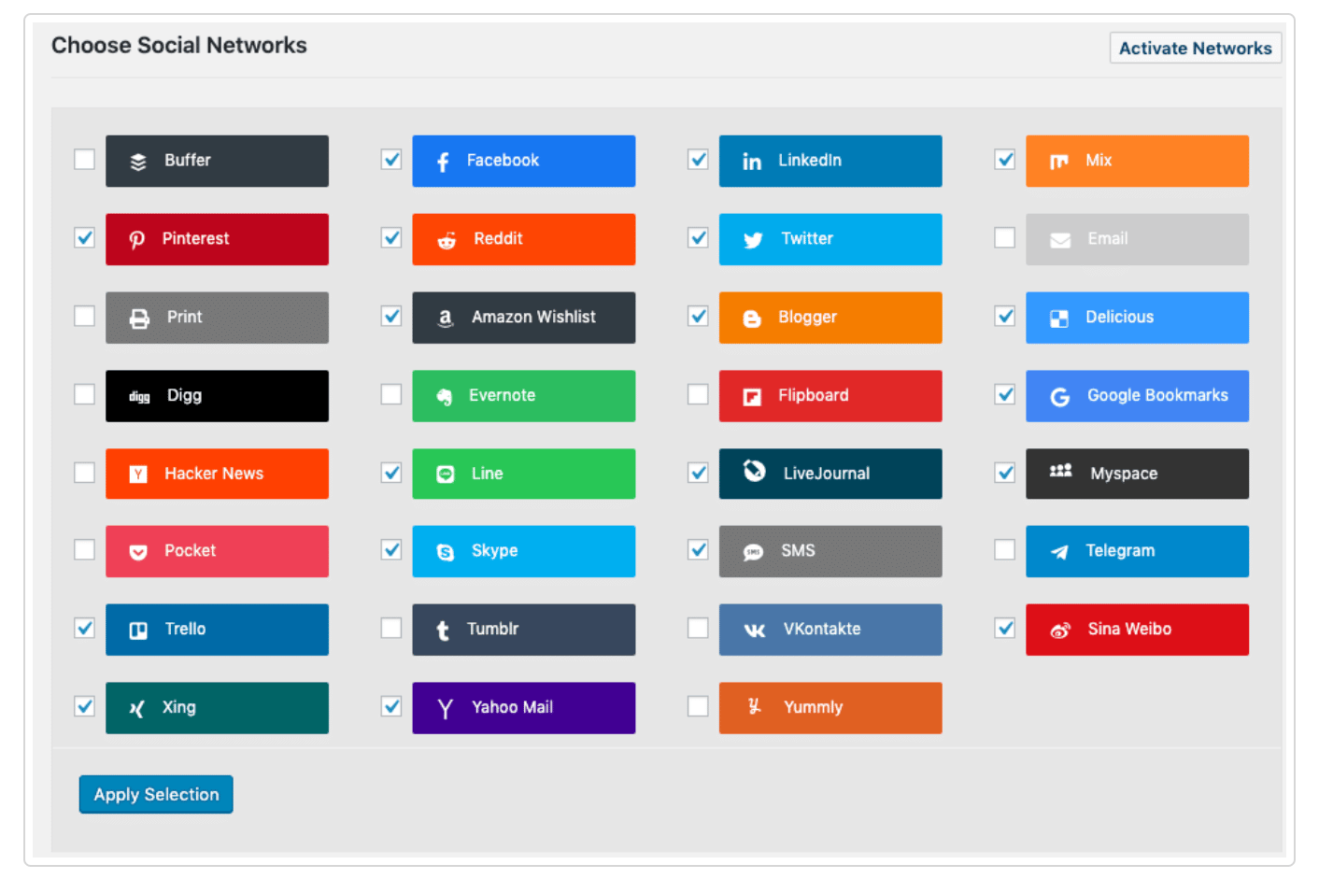Screen dimensions: 1319x893
Task: Enable the Telegram checkbox
Action: (x=1005, y=550)
